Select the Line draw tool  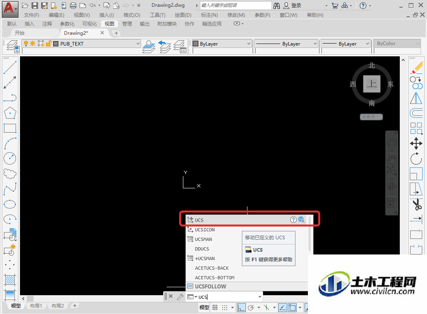tap(10, 67)
